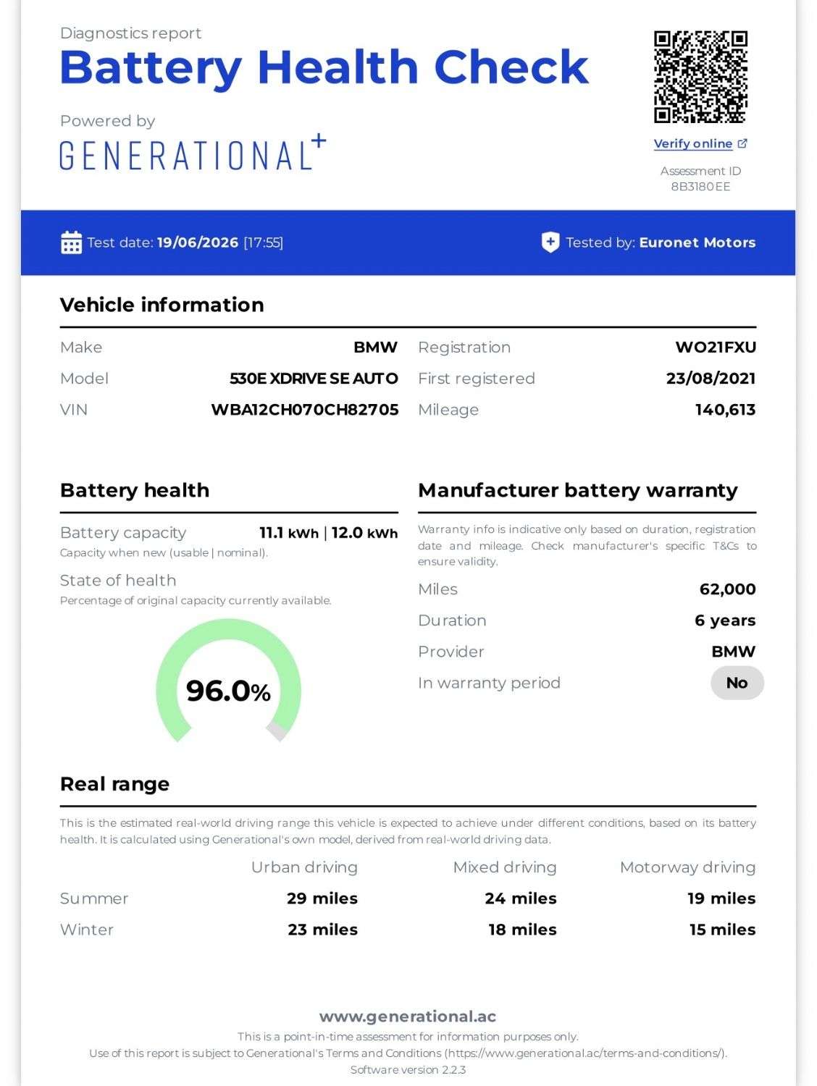The image size is (817, 1086).
Task: Select the Assessment ID 8B3180EE
Action: coord(700,187)
